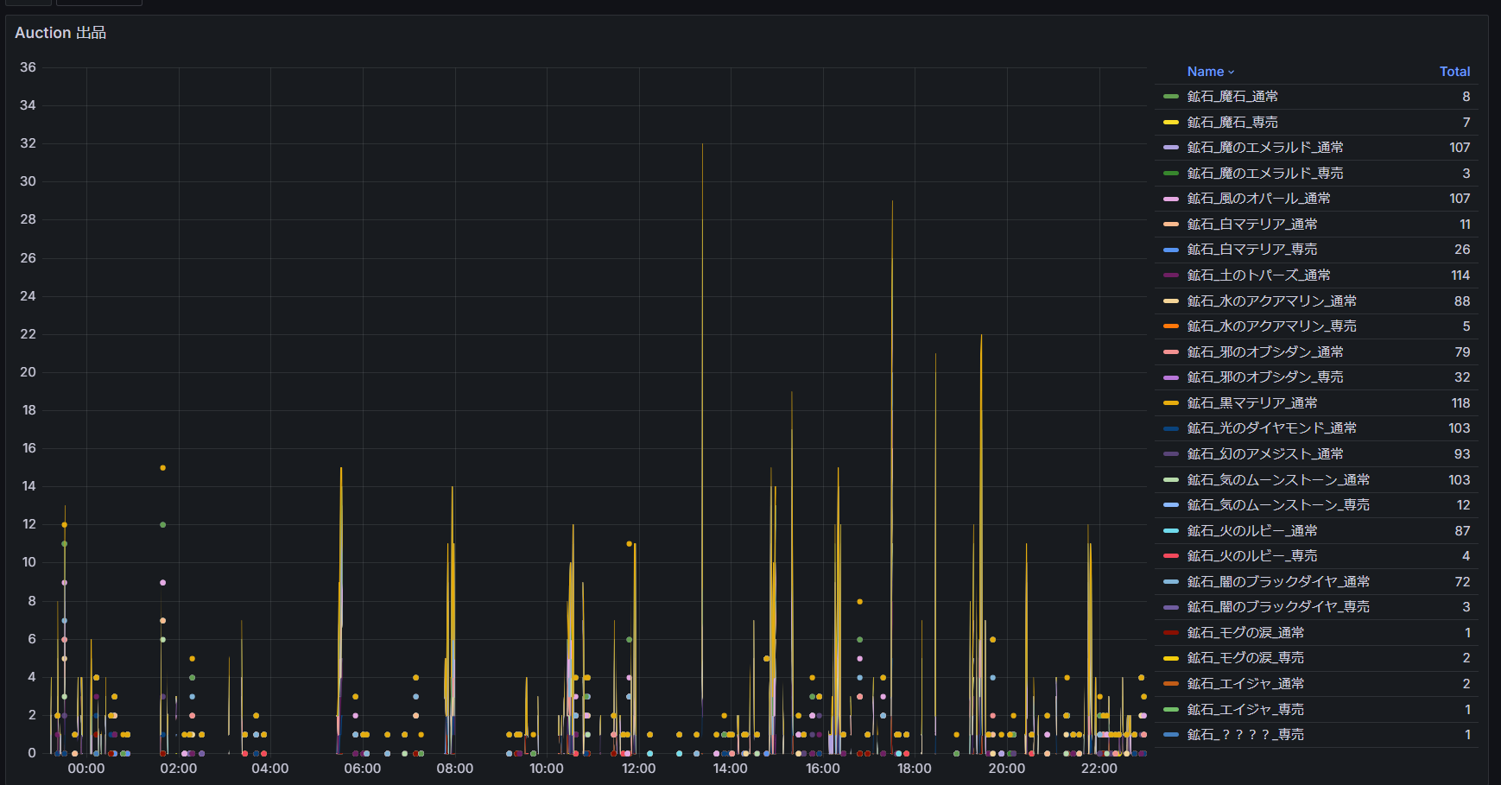The height and width of the screenshot is (785, 1501).
Task: Toggle visibility of 鉱石_魔のエメラルド_通常 series
Action: pyautogui.click(x=1264, y=148)
